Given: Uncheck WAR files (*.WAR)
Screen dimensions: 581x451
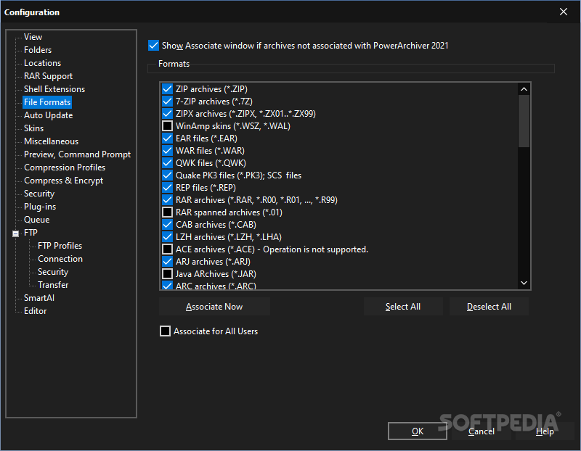Looking at the screenshot, I should [168, 151].
